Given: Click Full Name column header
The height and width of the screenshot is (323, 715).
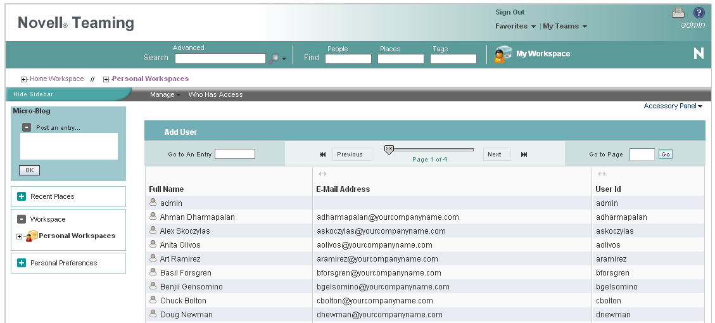Looking at the screenshot, I should [167, 189].
